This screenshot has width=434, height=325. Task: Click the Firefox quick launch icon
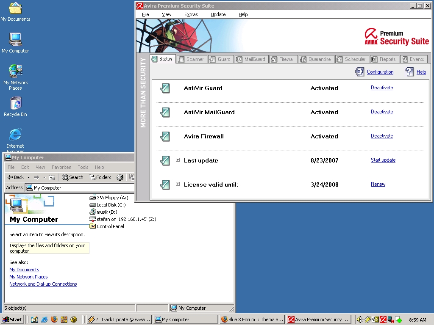[54, 319]
